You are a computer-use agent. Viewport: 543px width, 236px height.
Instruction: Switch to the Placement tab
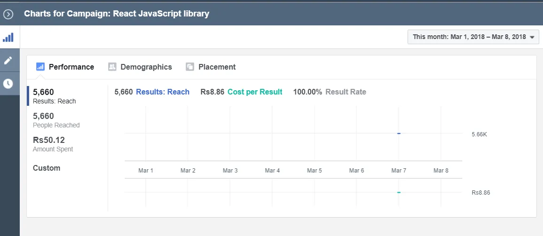click(211, 67)
